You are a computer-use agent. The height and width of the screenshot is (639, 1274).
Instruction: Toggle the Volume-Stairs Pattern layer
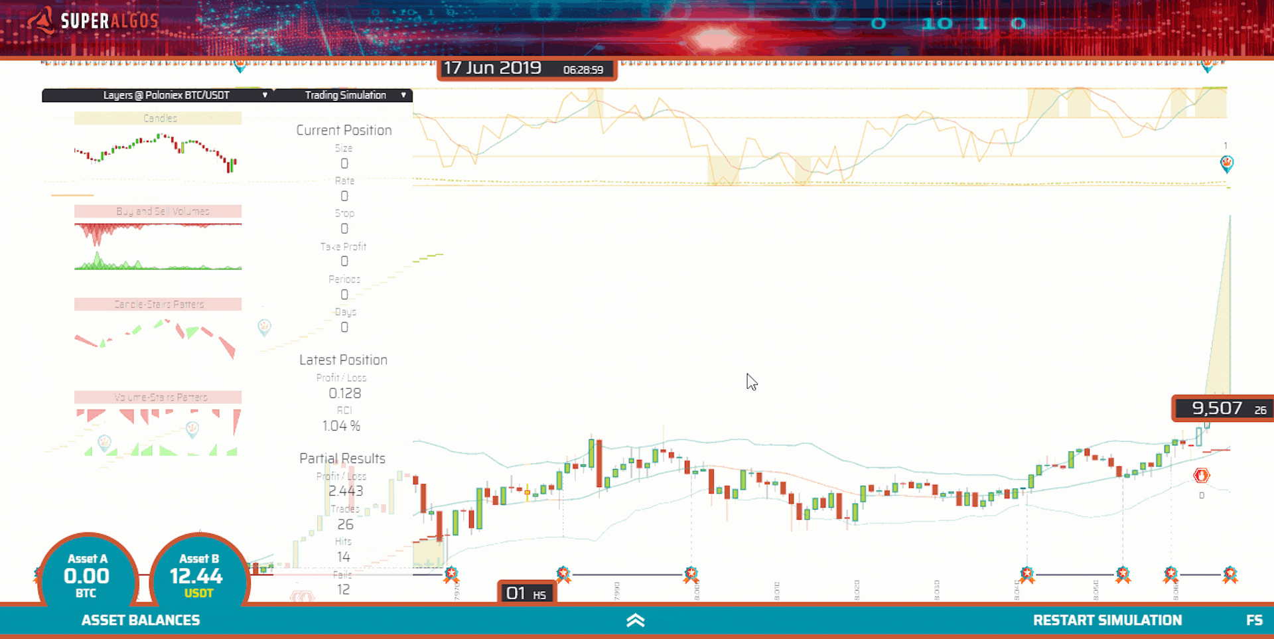point(158,397)
